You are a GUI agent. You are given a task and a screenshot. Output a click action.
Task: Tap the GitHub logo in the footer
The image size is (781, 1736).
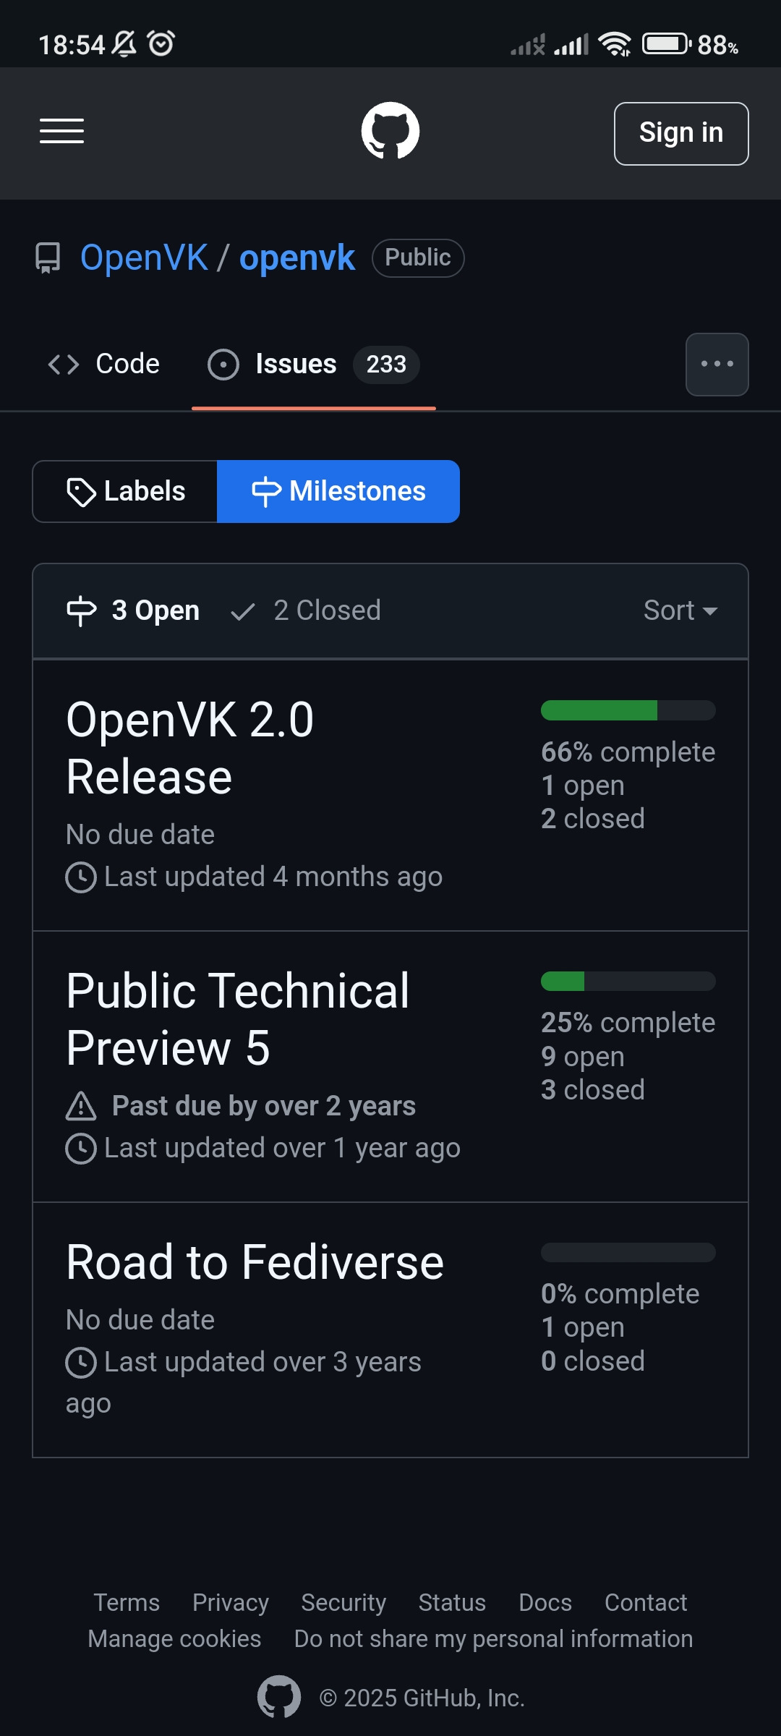[279, 1696]
